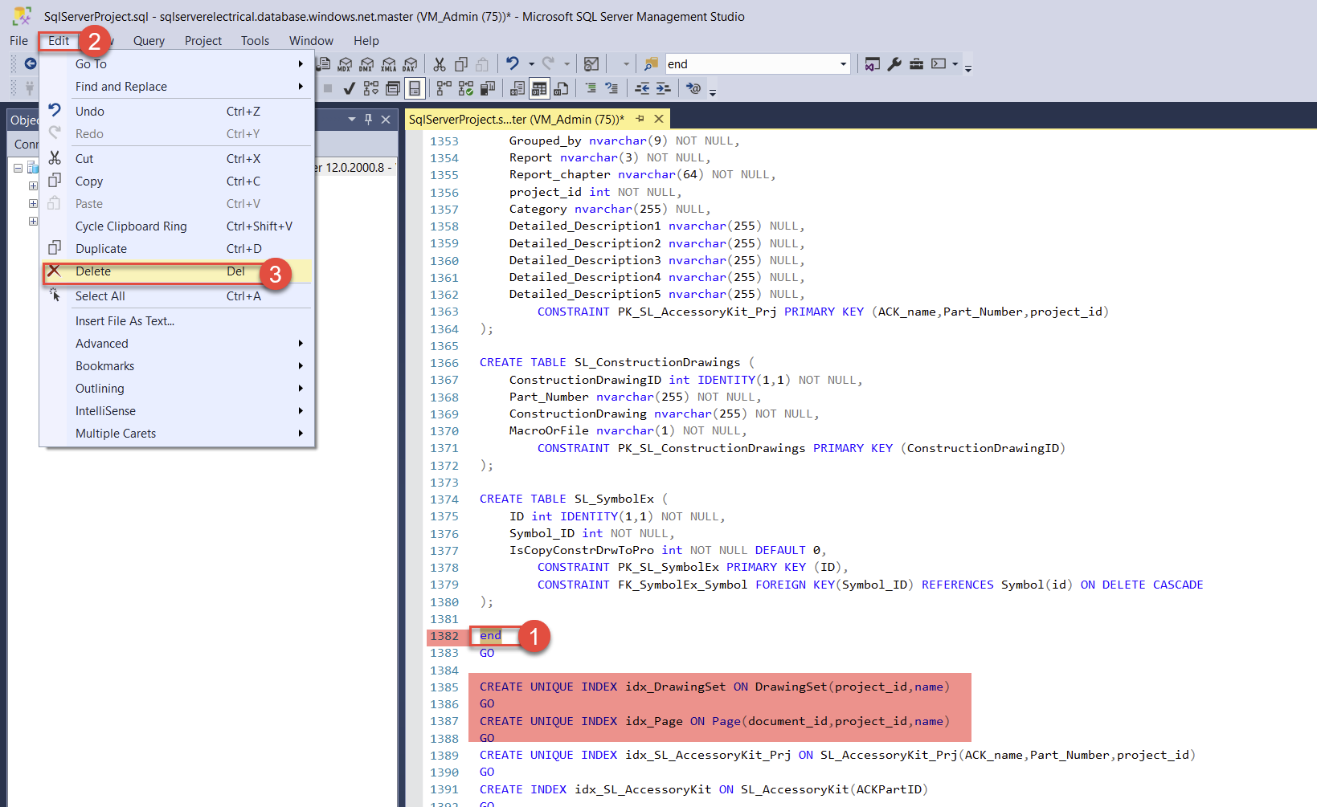Viewport: 1317px width, 807px height.
Task: Close the SqlServerProject document tab
Action: click(x=659, y=119)
